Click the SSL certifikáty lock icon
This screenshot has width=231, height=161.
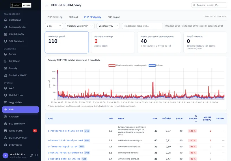(x=5, y=124)
